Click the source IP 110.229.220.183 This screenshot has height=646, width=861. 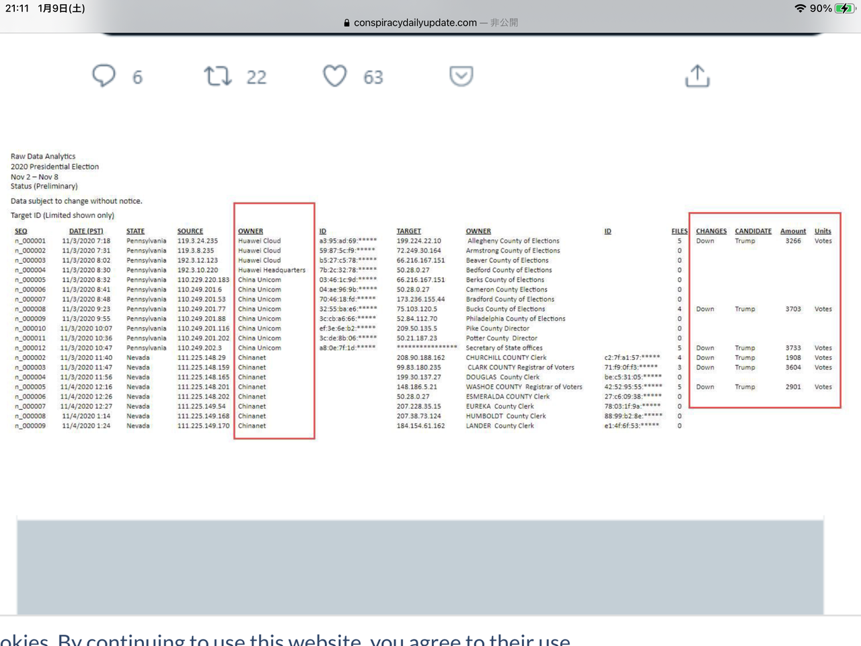[x=203, y=280]
